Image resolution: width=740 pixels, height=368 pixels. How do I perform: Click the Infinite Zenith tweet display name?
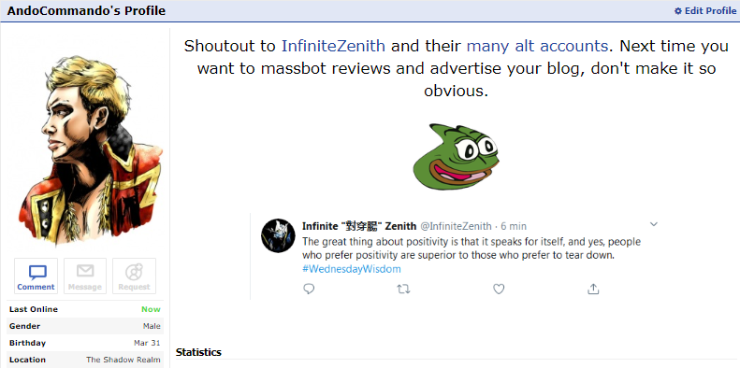coord(359,226)
